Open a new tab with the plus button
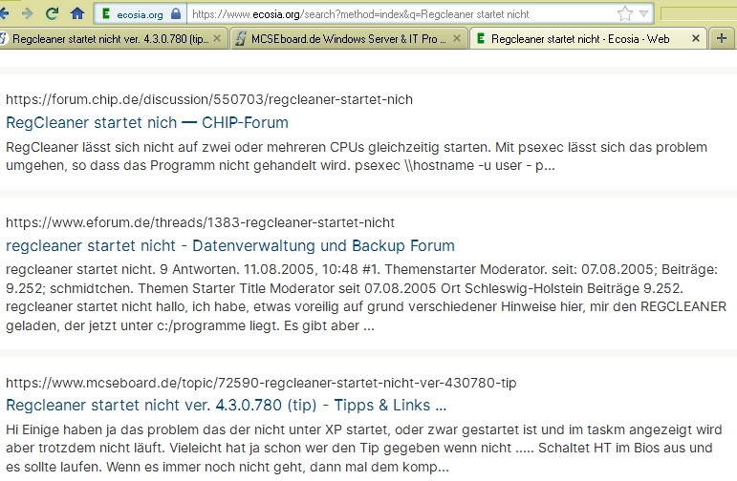Screen dimensions: 737x481 [722, 38]
